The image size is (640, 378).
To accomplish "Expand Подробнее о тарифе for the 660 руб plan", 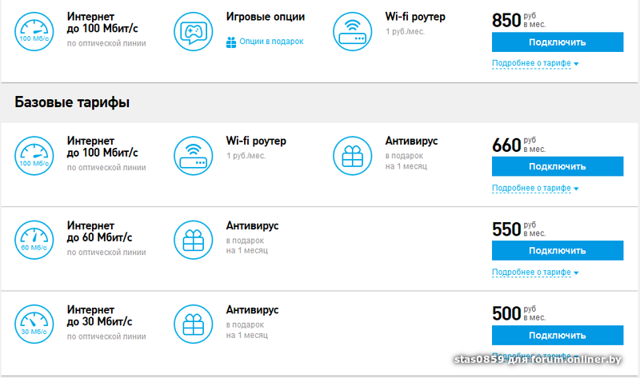I will tap(534, 188).
